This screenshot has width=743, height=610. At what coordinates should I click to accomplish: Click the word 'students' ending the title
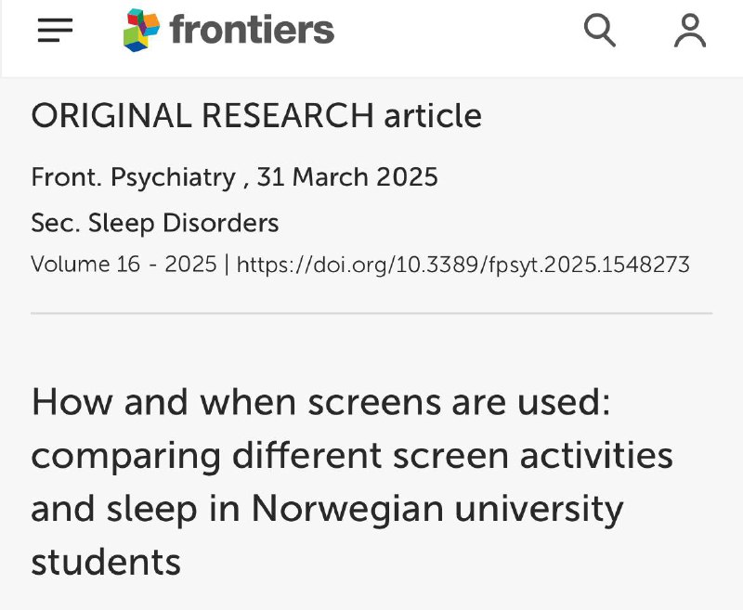(x=106, y=562)
